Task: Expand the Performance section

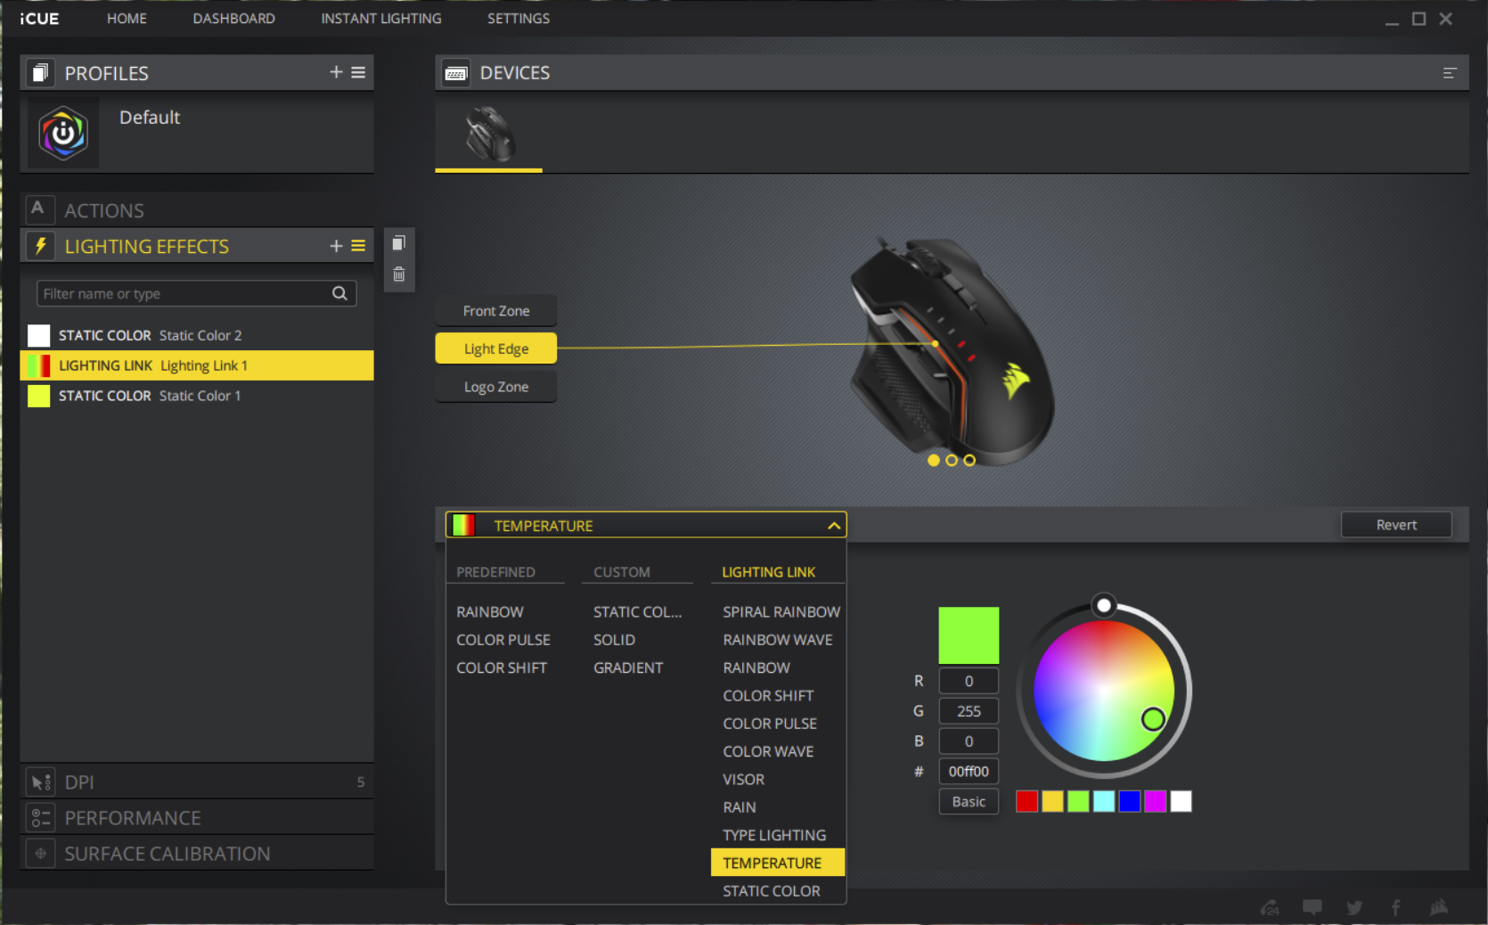Action: coord(133,818)
